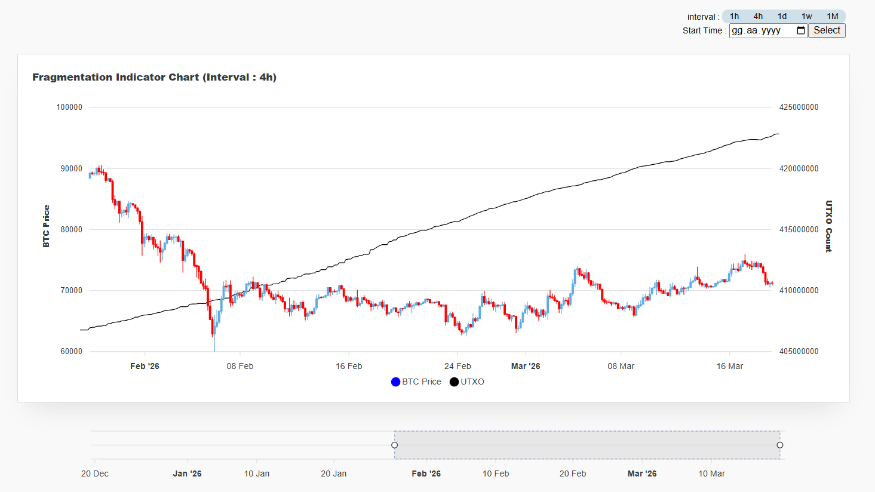This screenshot has height=492, width=875.
Task: Click the Start Time date input field
Action: tap(762, 30)
